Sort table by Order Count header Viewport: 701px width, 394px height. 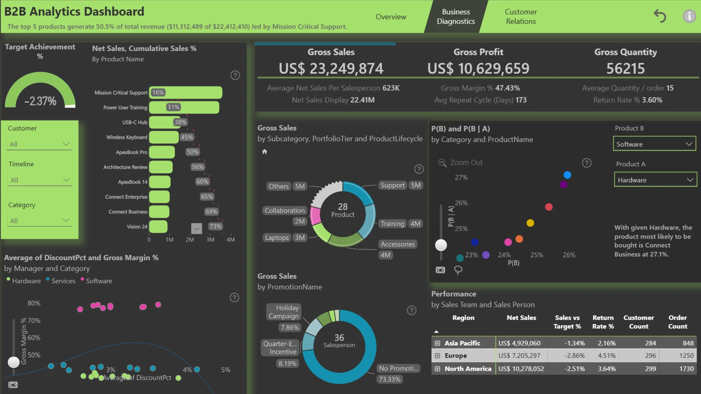click(678, 322)
